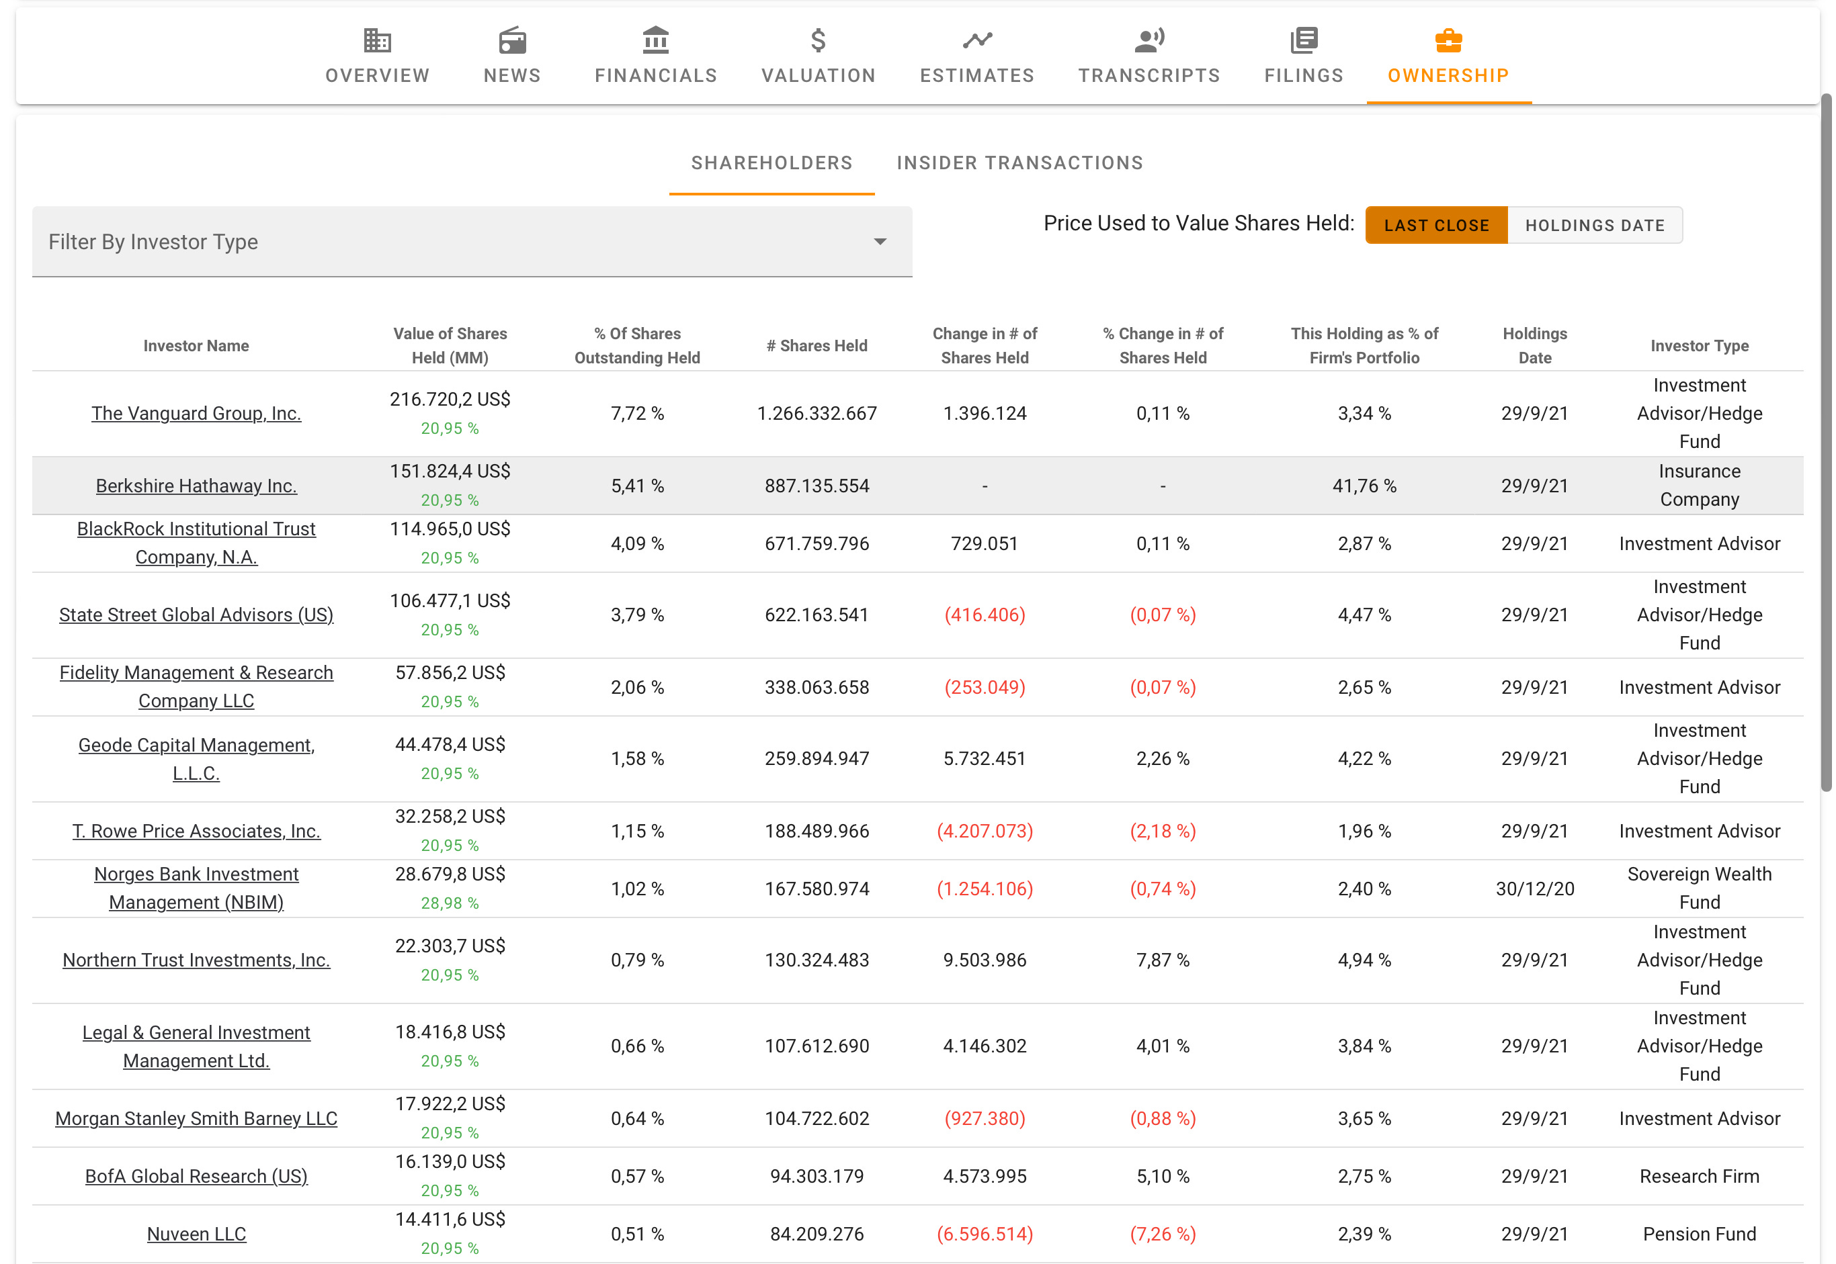This screenshot has width=1836, height=1264.
Task: Open Berkshire Hathaway Inc. link
Action: tap(196, 486)
